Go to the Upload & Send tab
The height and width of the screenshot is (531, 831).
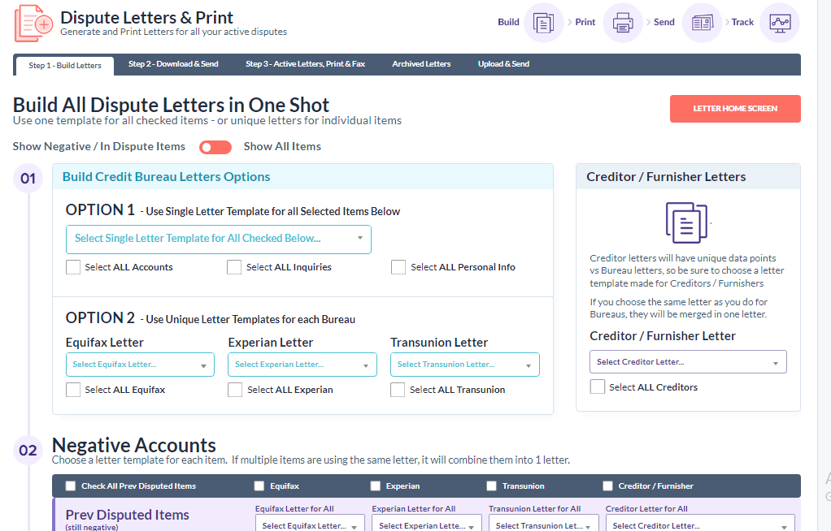(503, 63)
